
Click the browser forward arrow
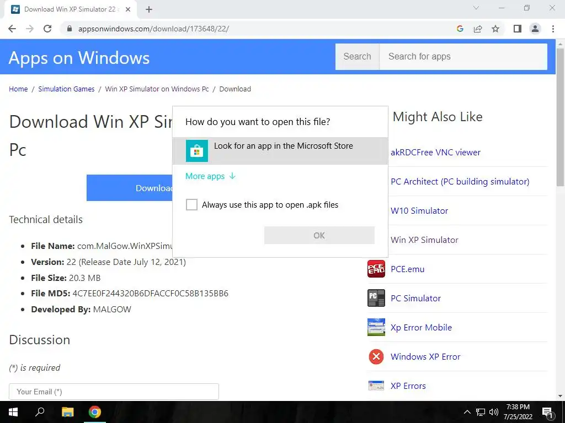pos(30,29)
